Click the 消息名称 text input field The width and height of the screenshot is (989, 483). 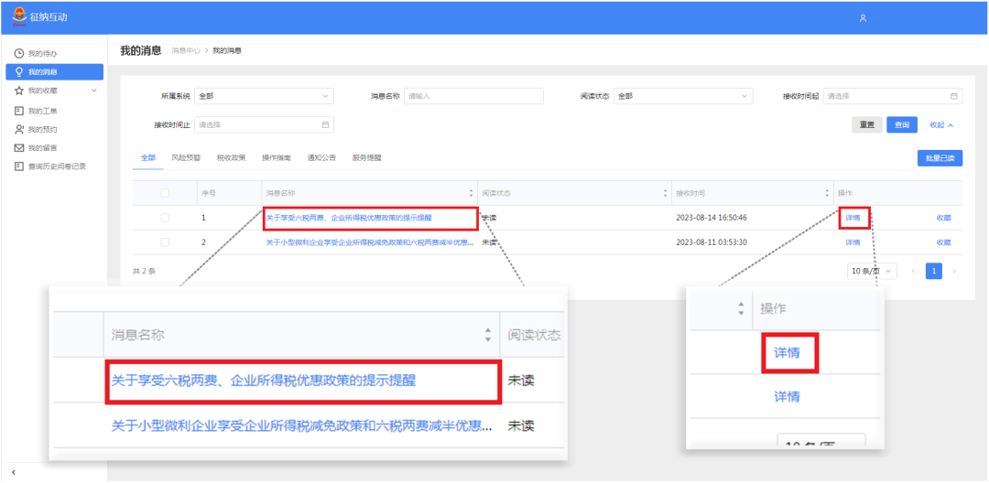click(x=473, y=96)
